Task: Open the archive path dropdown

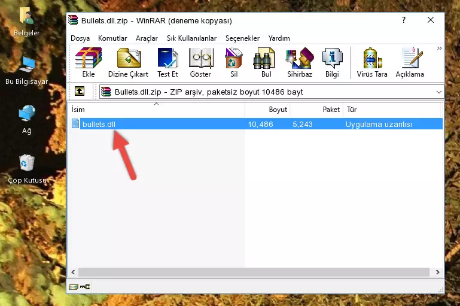Action: (x=438, y=92)
